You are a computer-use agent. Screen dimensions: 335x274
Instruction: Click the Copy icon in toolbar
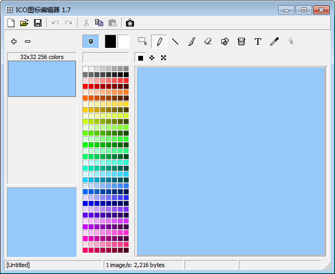point(99,22)
